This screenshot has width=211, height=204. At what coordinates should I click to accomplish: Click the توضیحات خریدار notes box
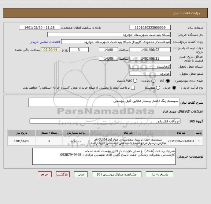(104, 156)
